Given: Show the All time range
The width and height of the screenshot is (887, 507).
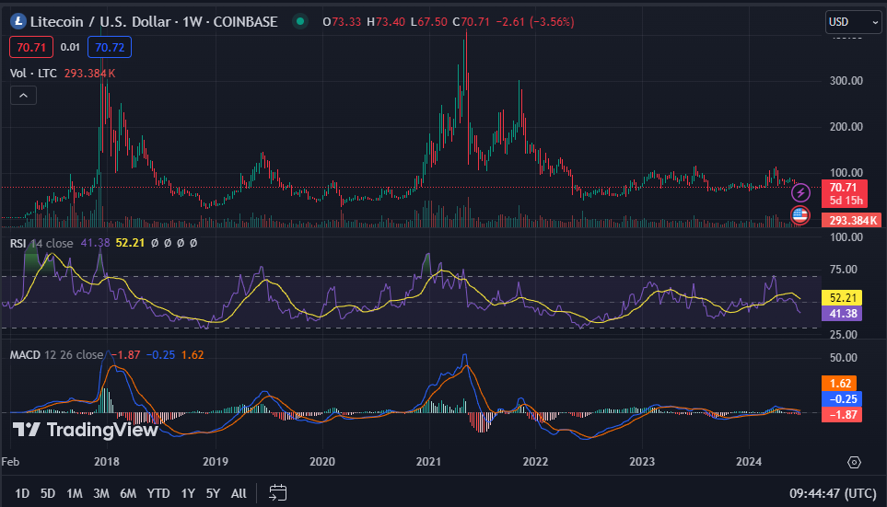Looking at the screenshot, I should coord(239,493).
